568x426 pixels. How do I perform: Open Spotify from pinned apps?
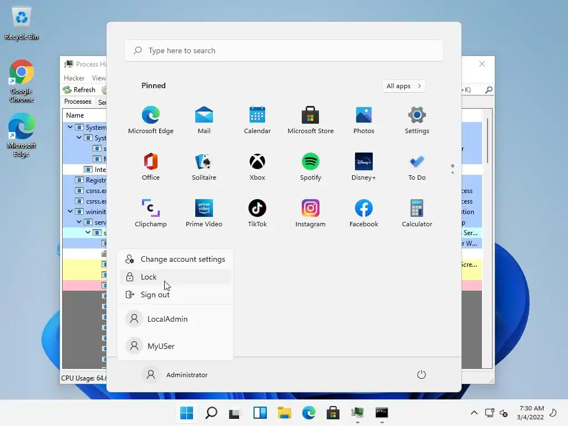311,166
